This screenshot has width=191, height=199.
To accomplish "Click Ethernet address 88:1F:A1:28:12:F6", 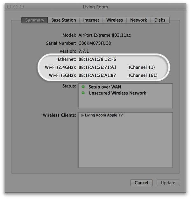I will (97, 59).
